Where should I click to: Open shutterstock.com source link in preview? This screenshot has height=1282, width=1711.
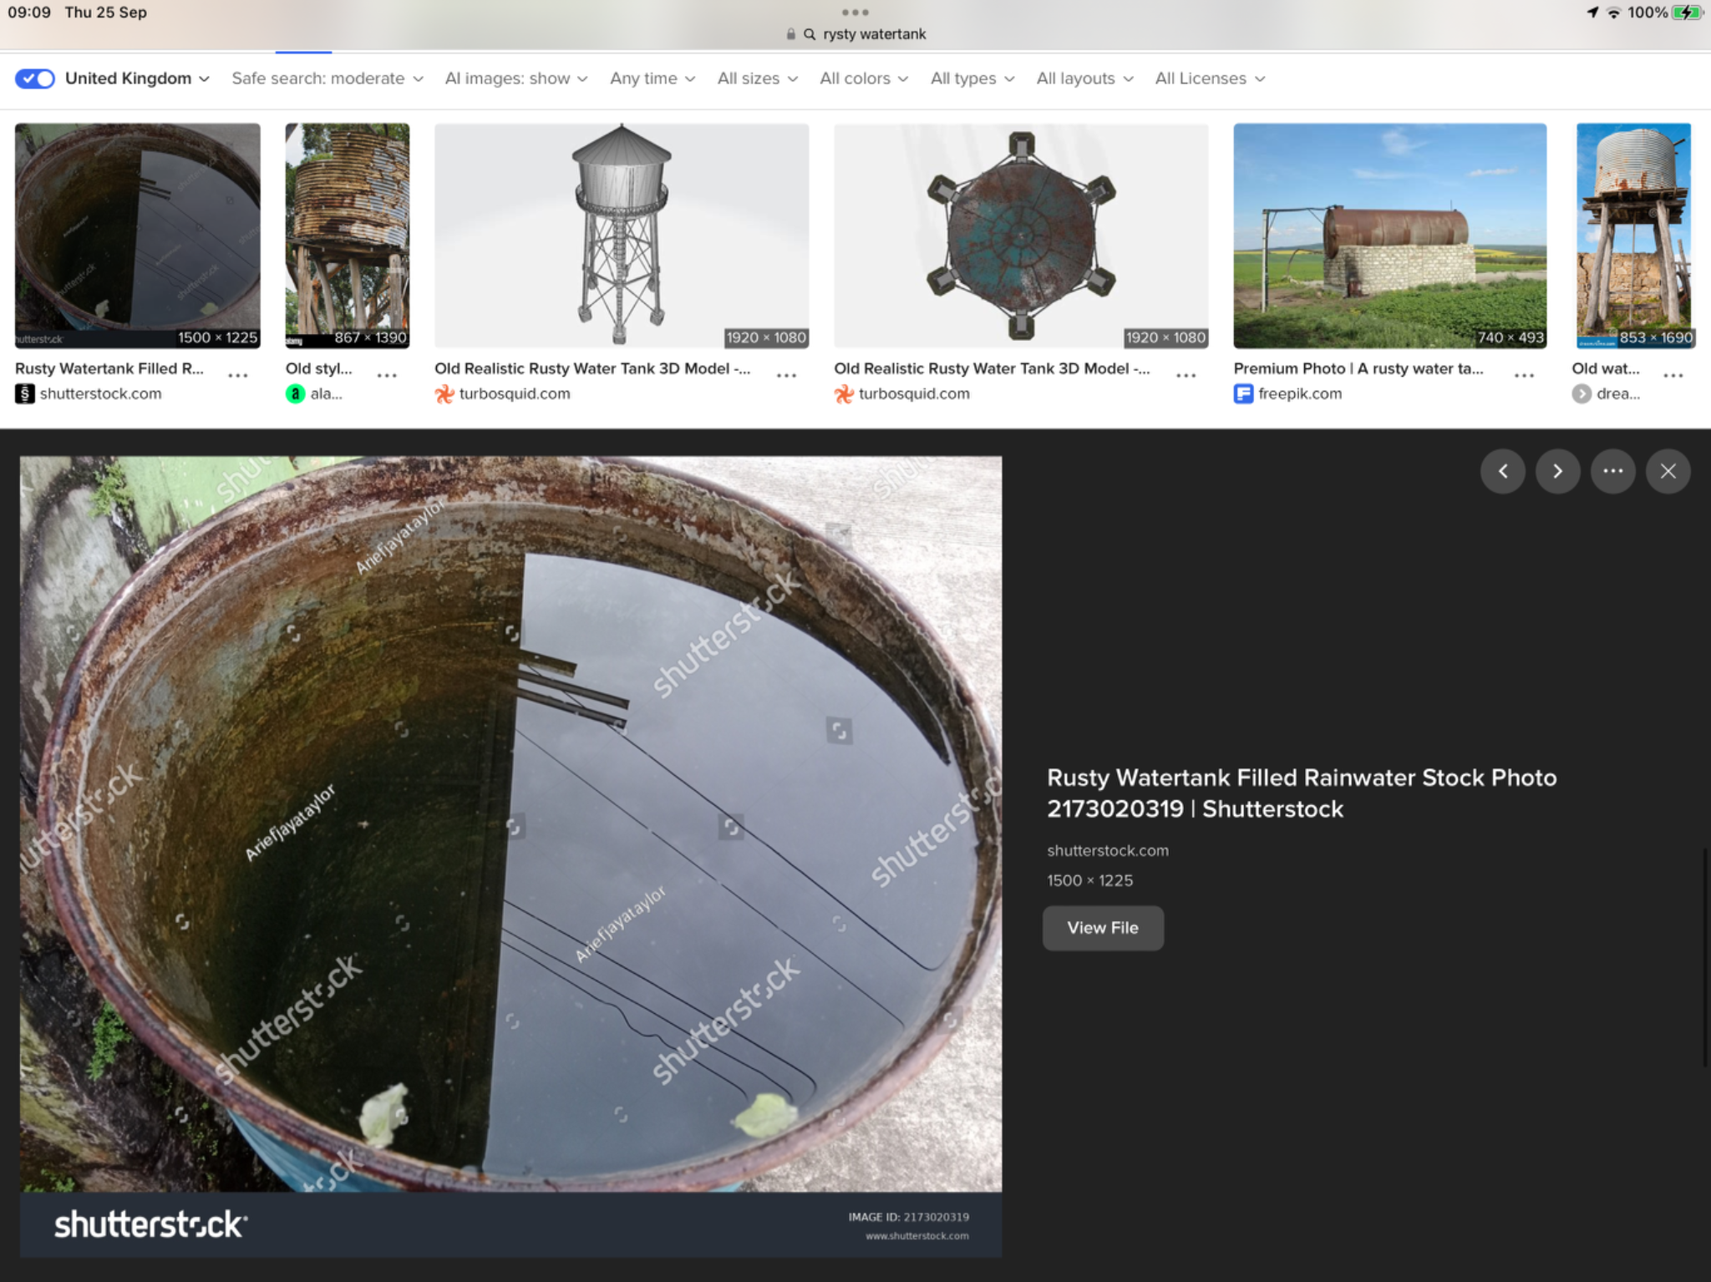click(1108, 850)
